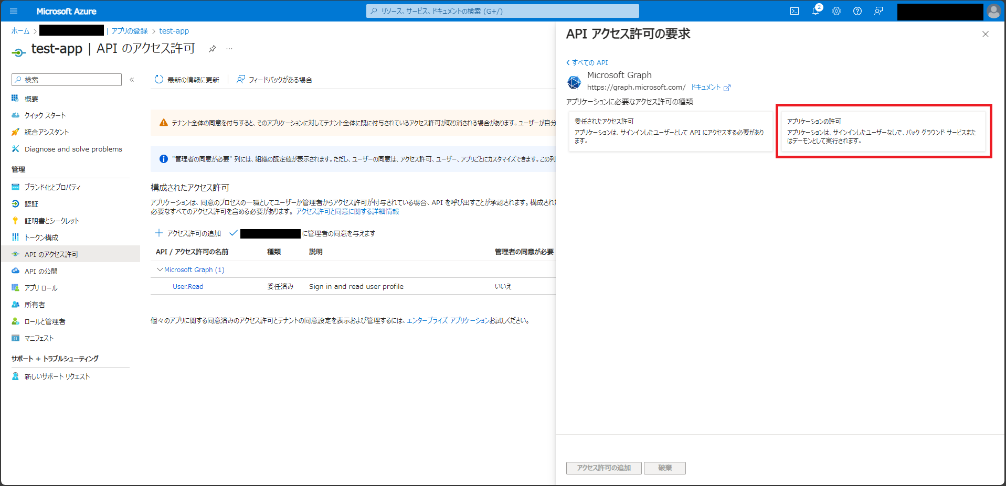Close the API アクセス許可の要求 panel
1006x486 pixels.
click(x=985, y=34)
